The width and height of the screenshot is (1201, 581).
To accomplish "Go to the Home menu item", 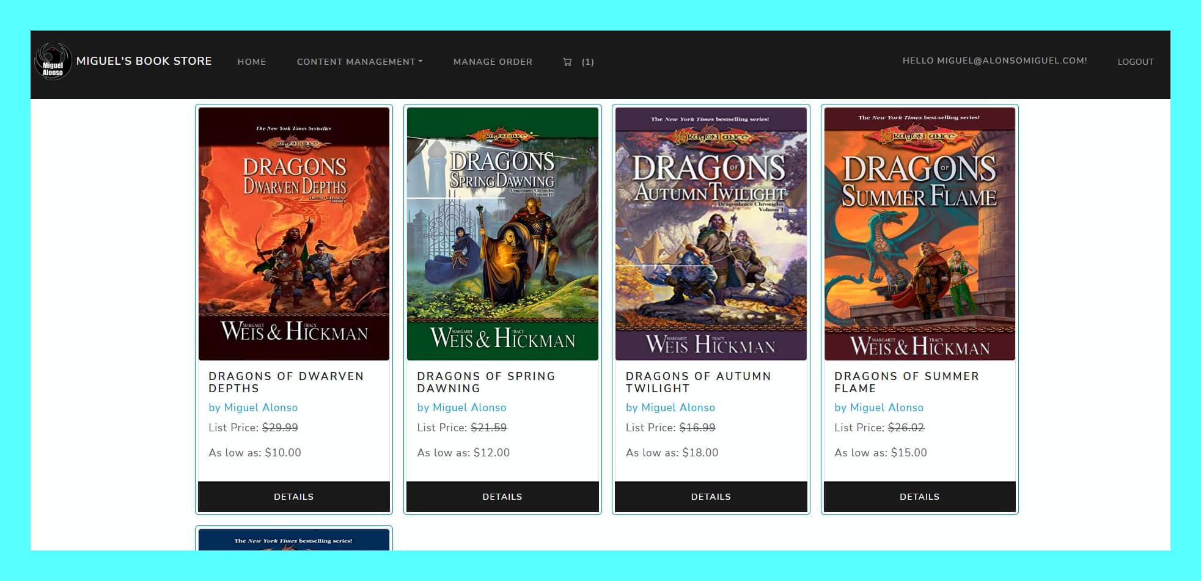I will tap(252, 62).
